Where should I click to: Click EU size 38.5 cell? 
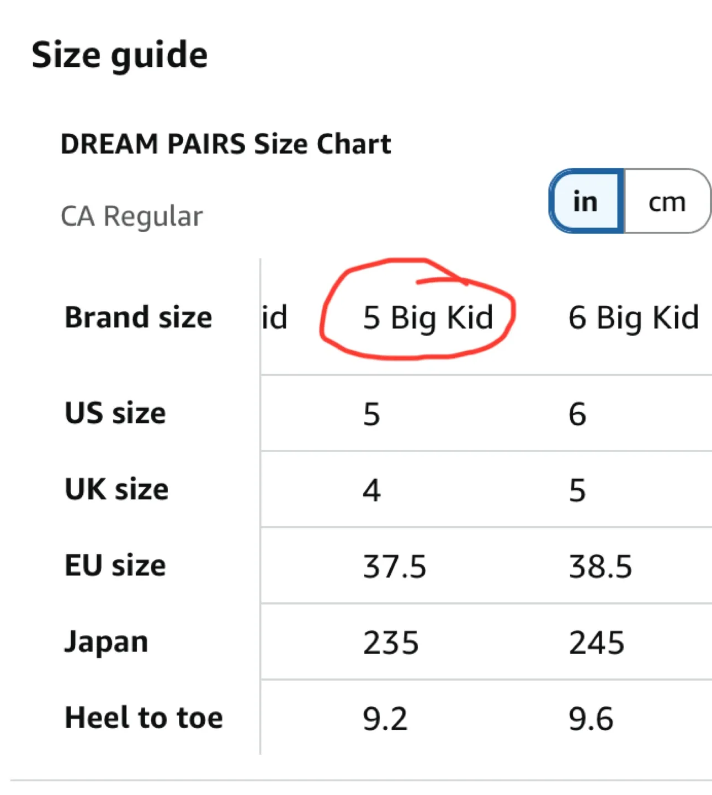point(600,565)
